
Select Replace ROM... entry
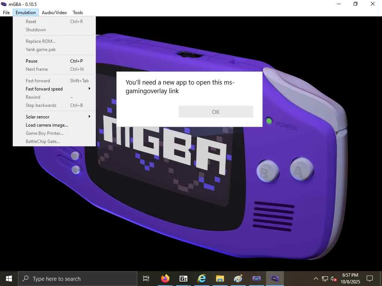pos(54,41)
